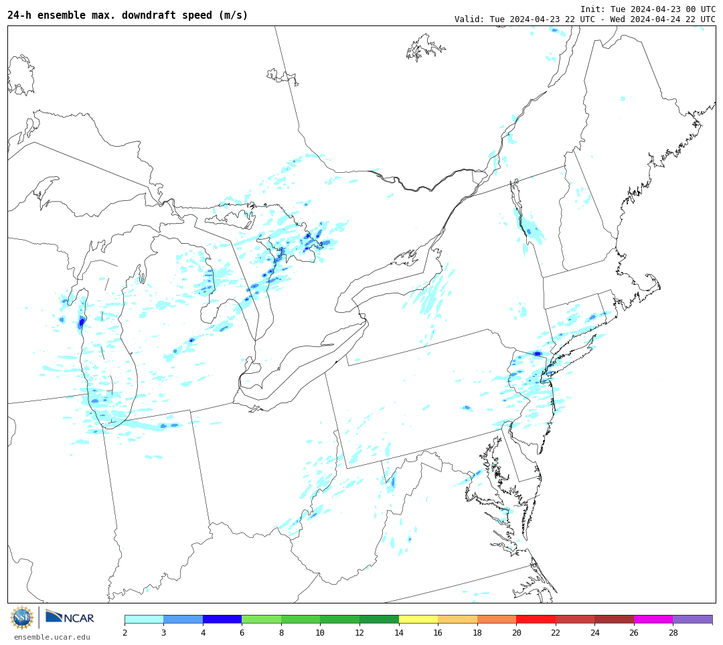
Task: Click the magenta 26–28 colorbar segment
Action: click(653, 619)
